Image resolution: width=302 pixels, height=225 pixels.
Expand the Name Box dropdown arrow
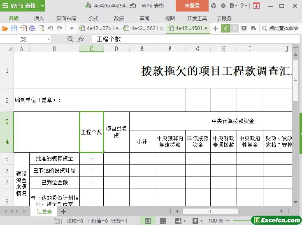[49, 39]
